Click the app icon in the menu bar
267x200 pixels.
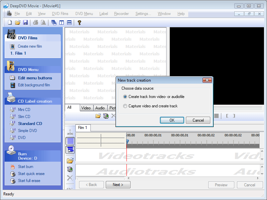point(9,13)
